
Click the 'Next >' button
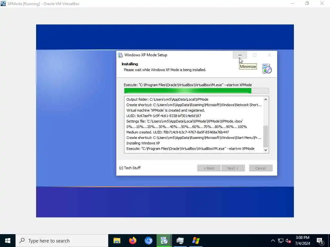pyautogui.click(x=233, y=168)
